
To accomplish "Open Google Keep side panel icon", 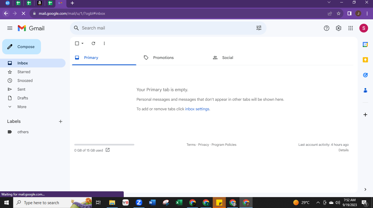I will 365,60.
